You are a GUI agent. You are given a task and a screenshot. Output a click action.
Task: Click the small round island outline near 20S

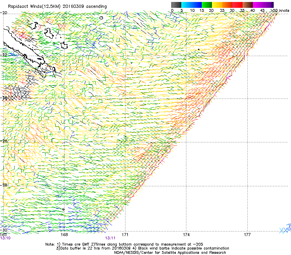coord(101,18)
